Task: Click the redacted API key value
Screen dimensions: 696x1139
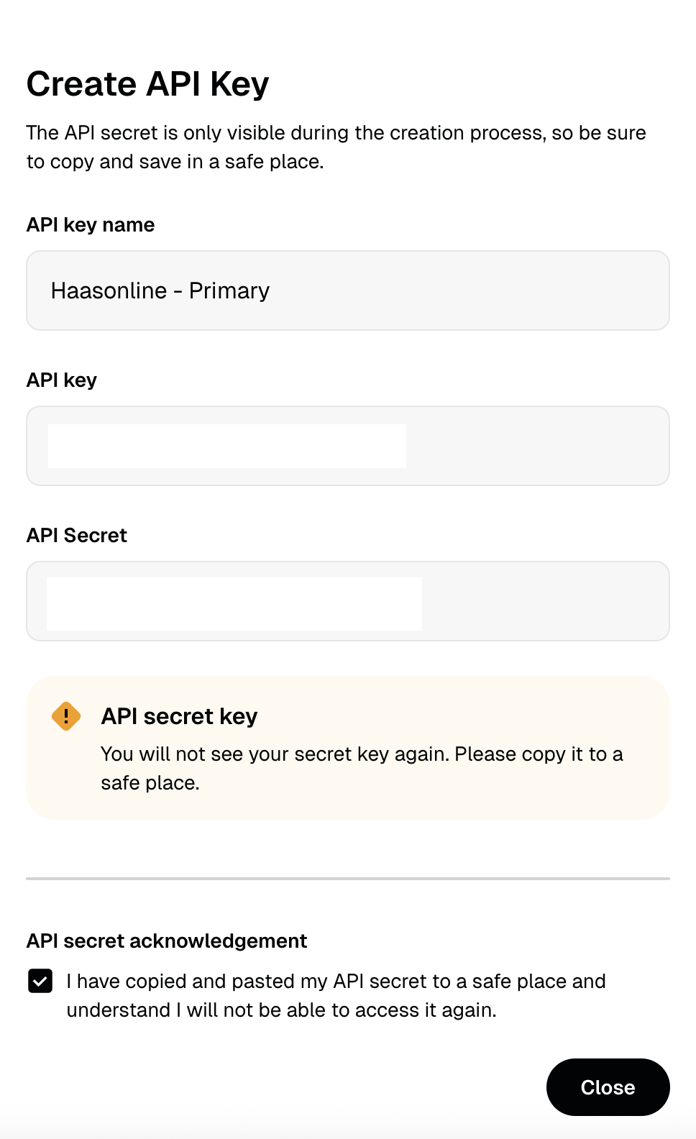Action: (226, 446)
